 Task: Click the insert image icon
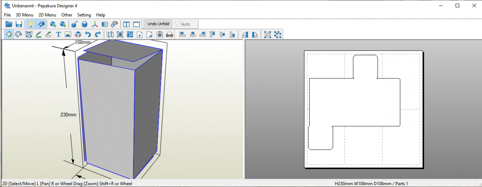68,34
